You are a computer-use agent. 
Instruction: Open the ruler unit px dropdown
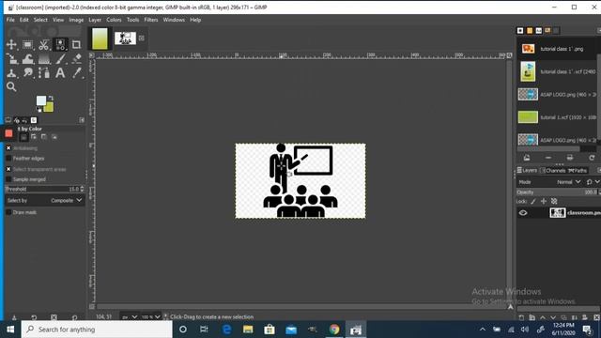click(130, 317)
